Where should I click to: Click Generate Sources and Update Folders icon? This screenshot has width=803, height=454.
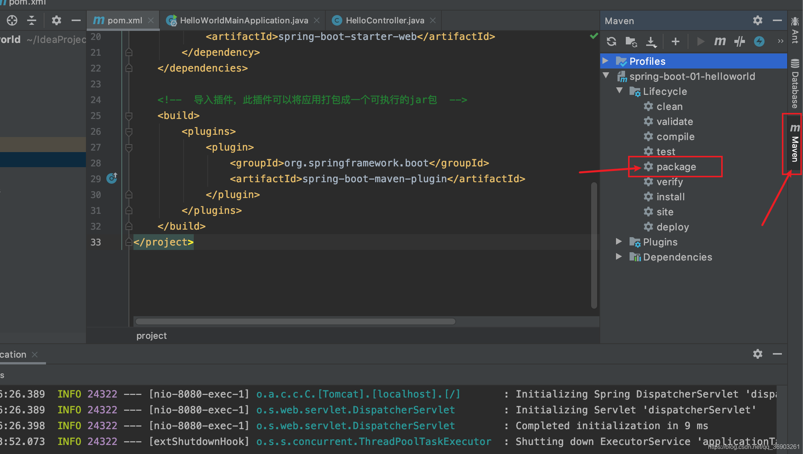click(x=631, y=41)
